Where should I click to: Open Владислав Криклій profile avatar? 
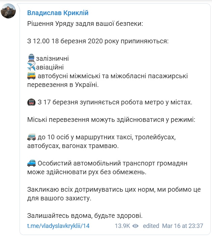(x=9, y=11)
